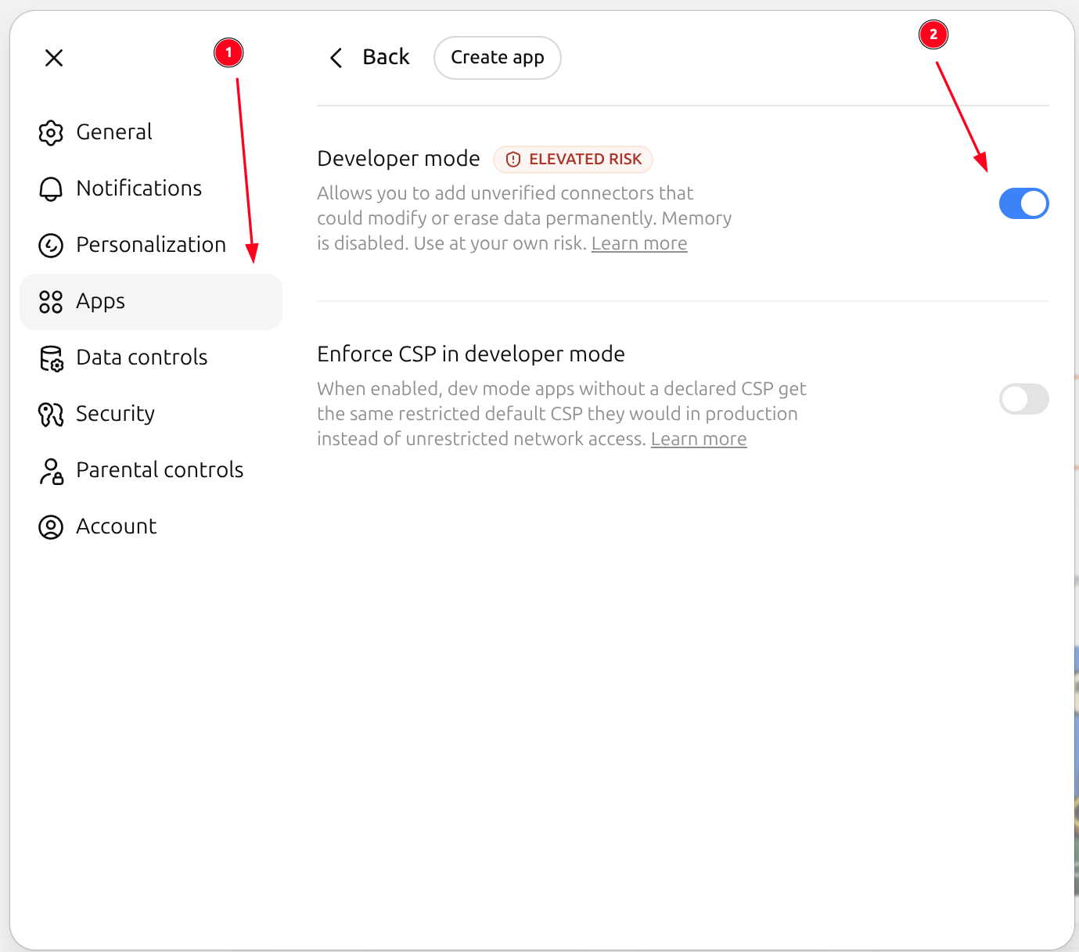Click the Account avatar icon
1079x952 pixels.
tap(51, 527)
